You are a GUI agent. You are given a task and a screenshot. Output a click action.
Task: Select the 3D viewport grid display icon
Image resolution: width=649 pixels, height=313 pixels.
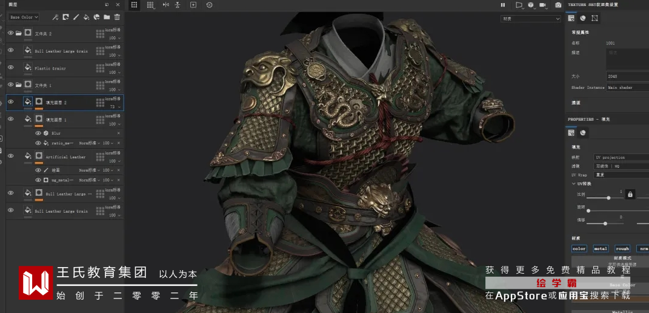pyautogui.click(x=134, y=5)
